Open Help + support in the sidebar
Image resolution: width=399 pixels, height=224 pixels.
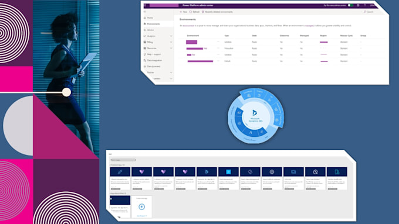(153, 54)
